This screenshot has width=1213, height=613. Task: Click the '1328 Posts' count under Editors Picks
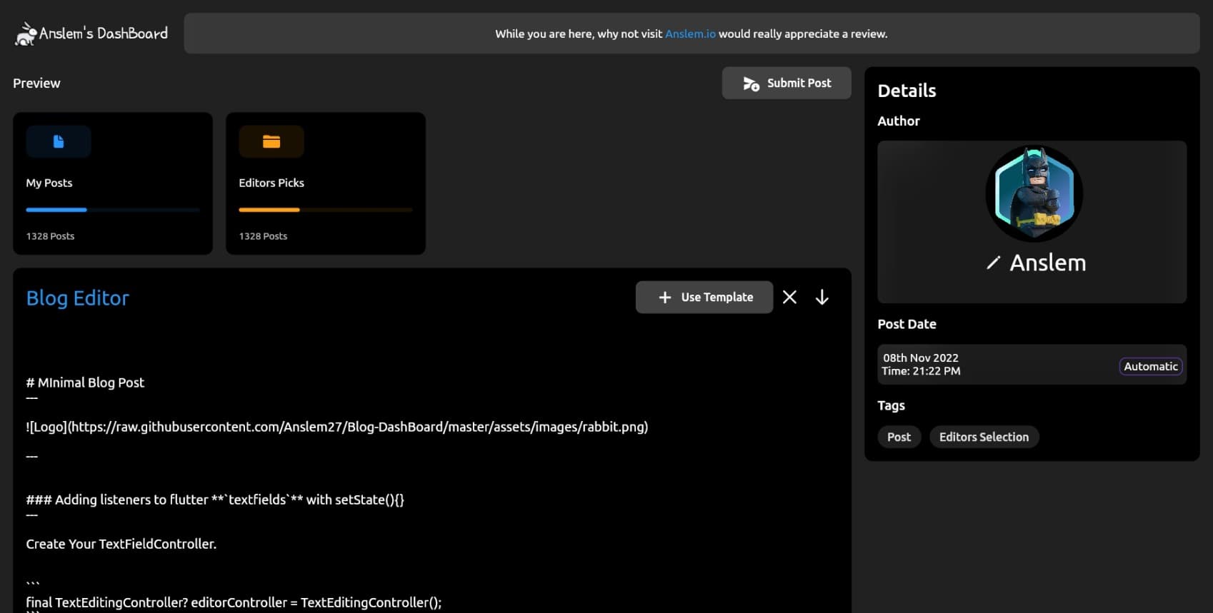pyautogui.click(x=263, y=236)
